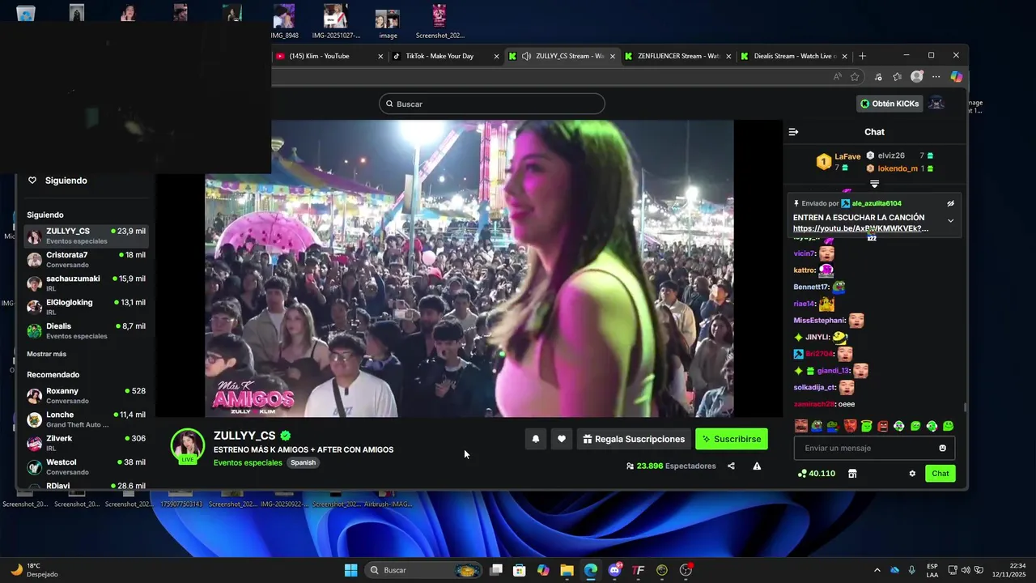
Task: Open a new browser tab with the plus button
Action: tap(862, 56)
